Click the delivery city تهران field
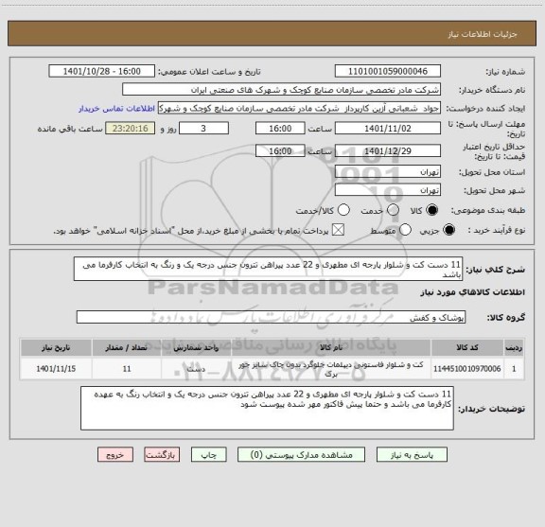The image size is (545, 527). pos(388,190)
